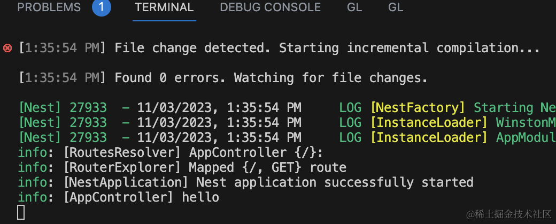Viewport: 556px width, 224px height.
Task: Click the "File change detected" output line
Action: coord(327,48)
